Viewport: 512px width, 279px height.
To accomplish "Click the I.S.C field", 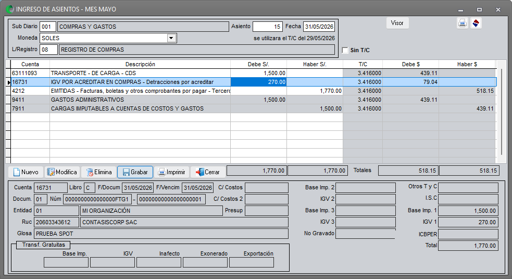I will pos(468,199).
